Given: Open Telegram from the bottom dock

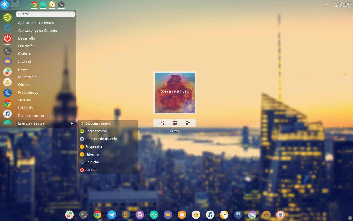Looking at the screenshot, I should pos(112,215).
